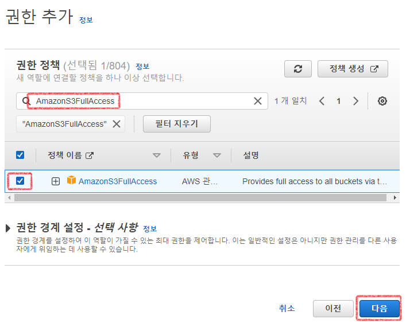Go to next page chevron
The height and width of the screenshot is (323, 406).
pos(356,101)
